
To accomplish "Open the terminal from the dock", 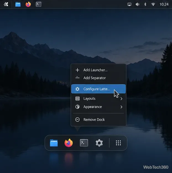I will [x=84, y=143].
